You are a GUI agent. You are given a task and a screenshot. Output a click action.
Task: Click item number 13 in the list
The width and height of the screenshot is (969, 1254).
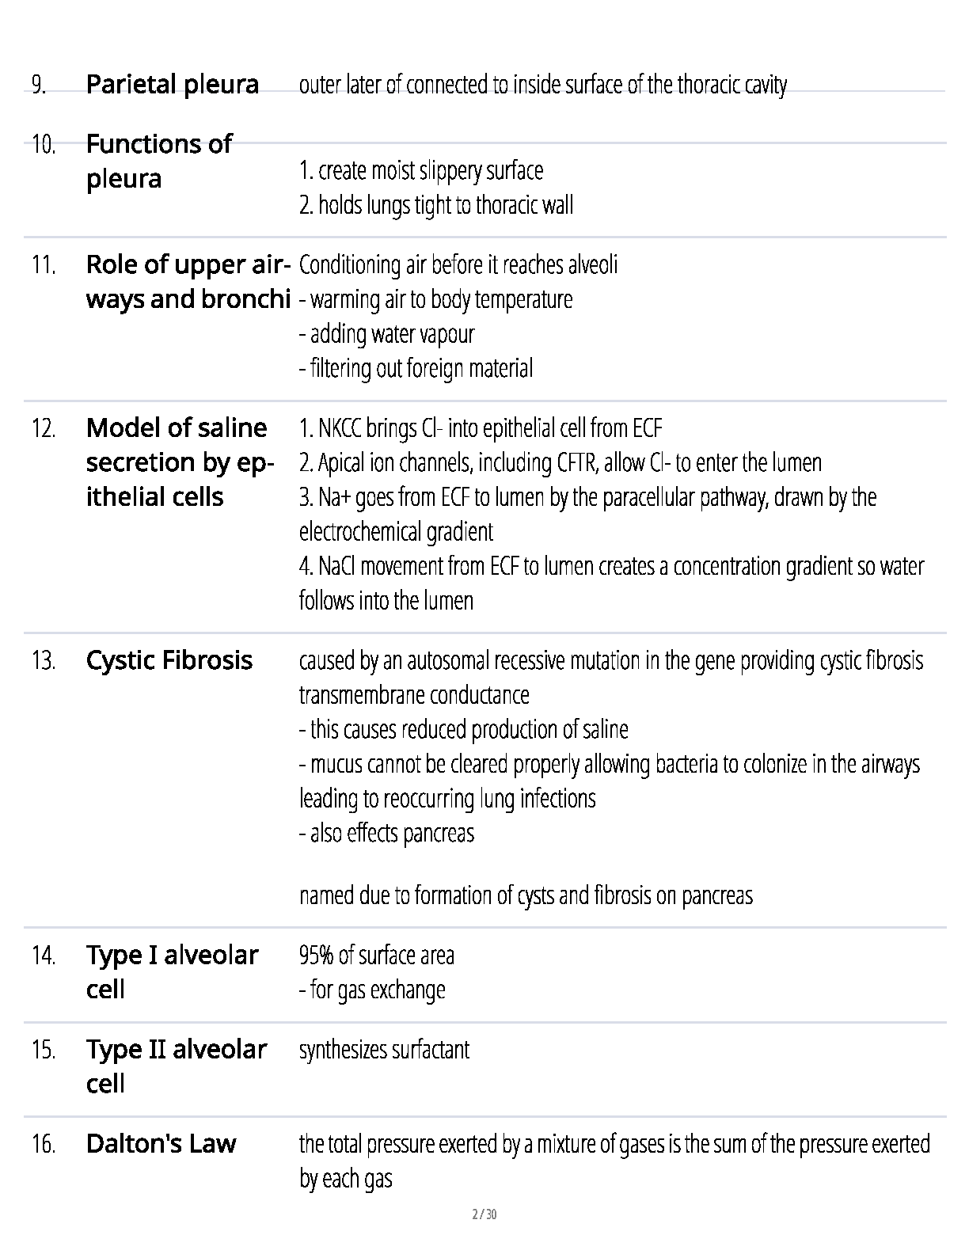click(44, 661)
